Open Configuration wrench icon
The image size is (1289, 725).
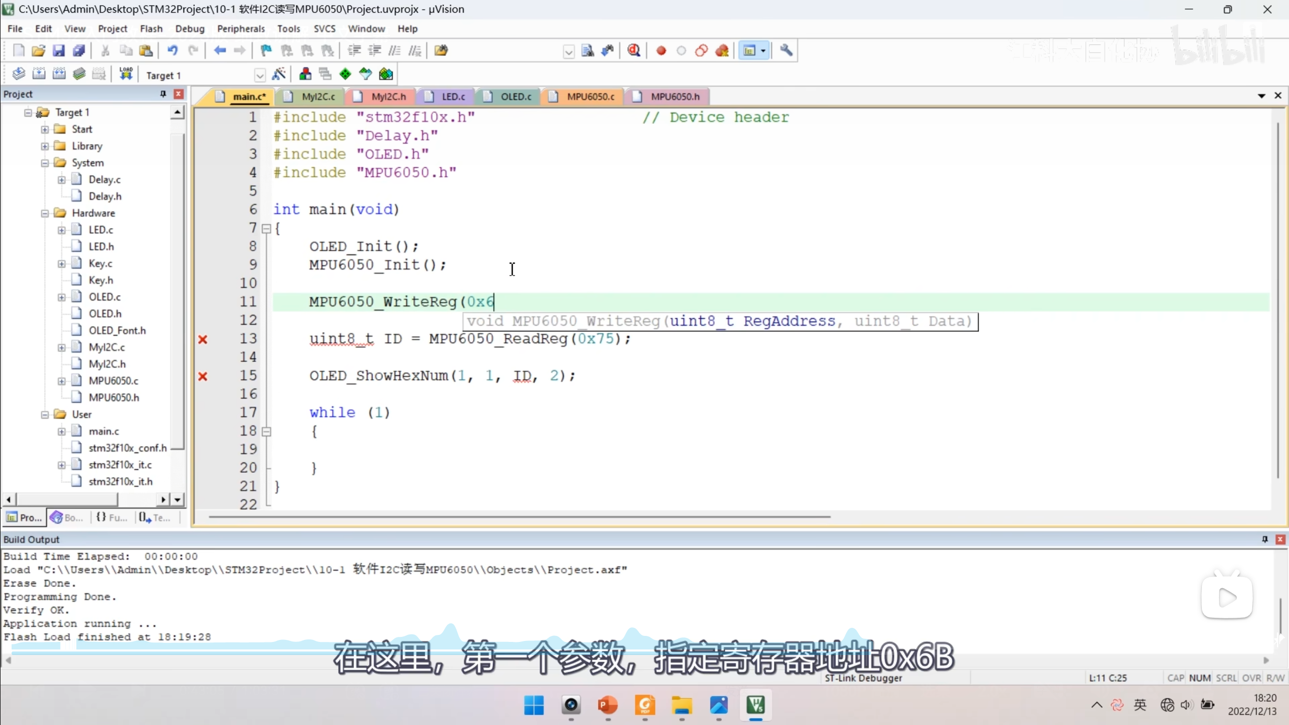point(786,50)
